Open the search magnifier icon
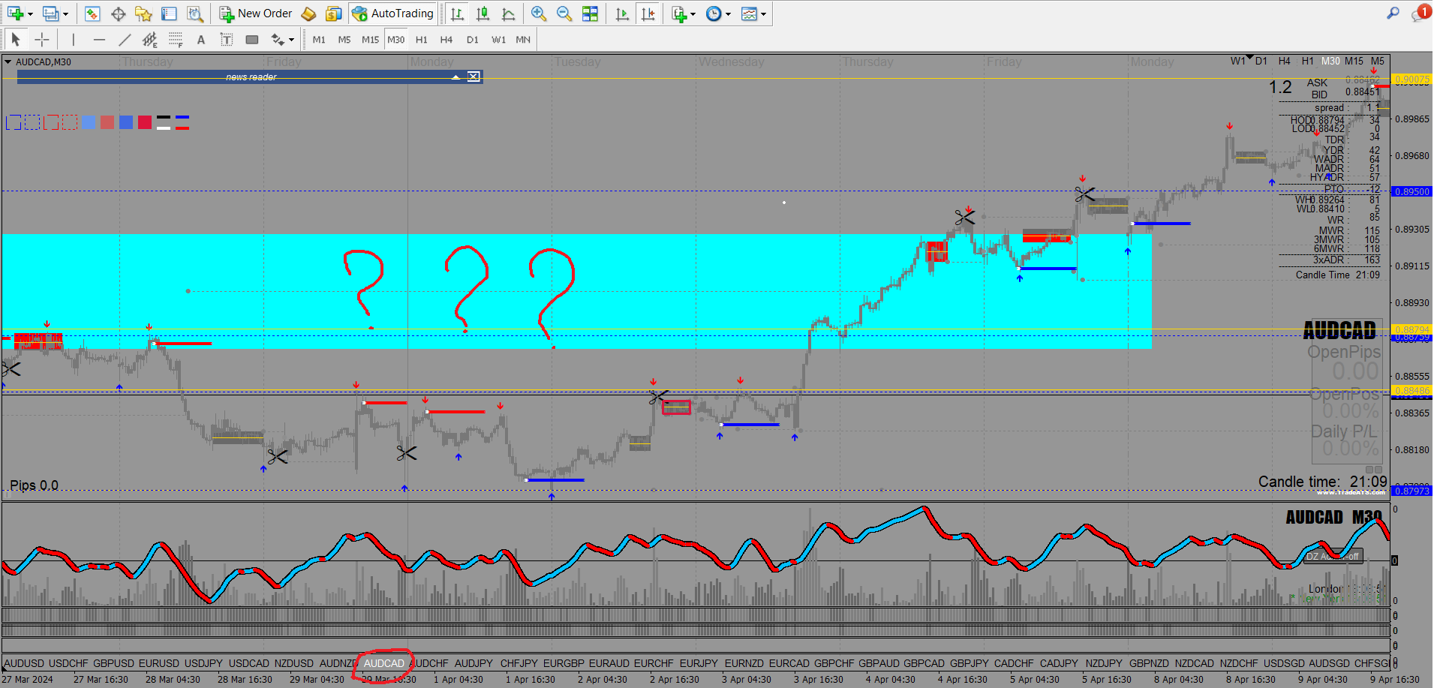The height and width of the screenshot is (688, 1434). [1393, 14]
